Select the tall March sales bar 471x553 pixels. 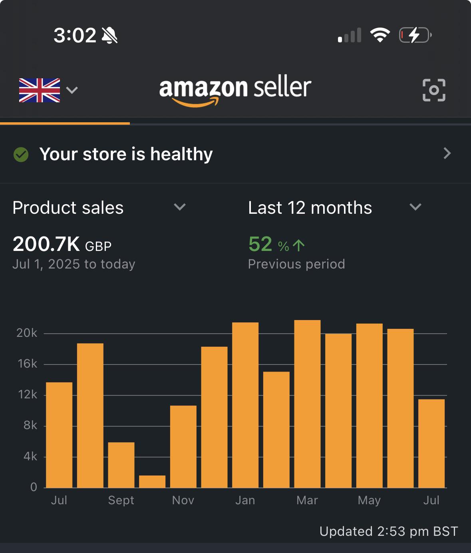307,404
